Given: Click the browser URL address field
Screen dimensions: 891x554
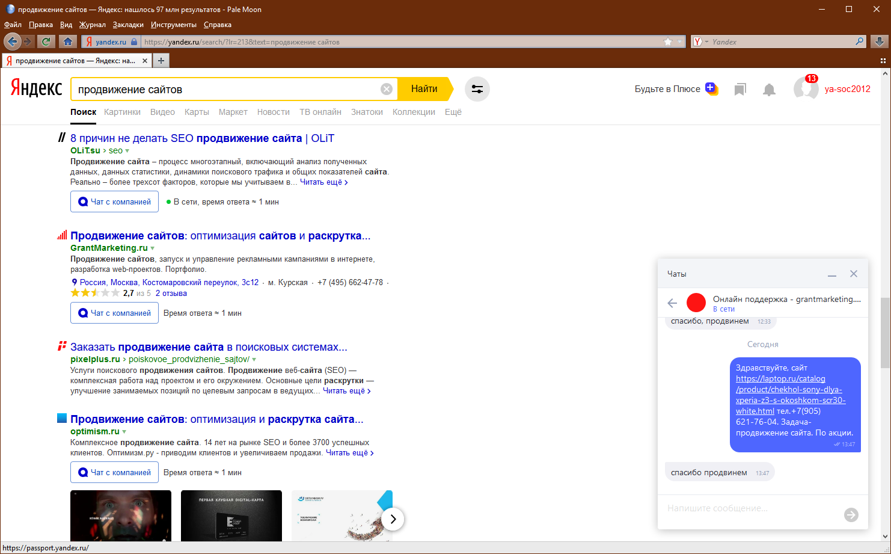Looking at the screenshot, I should (x=402, y=42).
